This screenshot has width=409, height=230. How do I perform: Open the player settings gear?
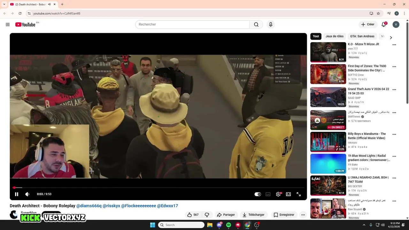pyautogui.click(x=278, y=194)
